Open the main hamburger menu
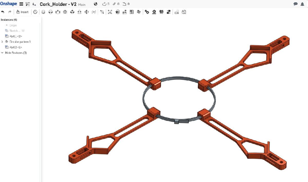308x182 pixels. pos(21,4)
